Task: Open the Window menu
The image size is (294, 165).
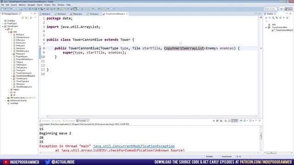Action: click(61, 5)
